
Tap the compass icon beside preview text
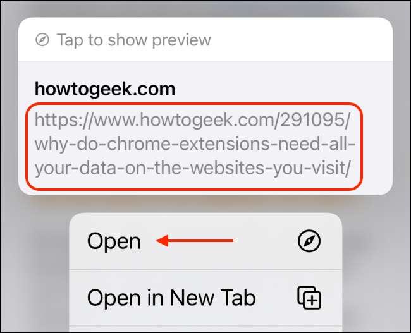[x=42, y=40]
